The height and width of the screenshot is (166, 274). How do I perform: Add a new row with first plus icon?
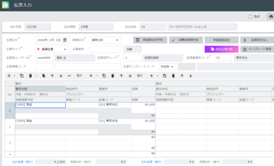point(9,76)
